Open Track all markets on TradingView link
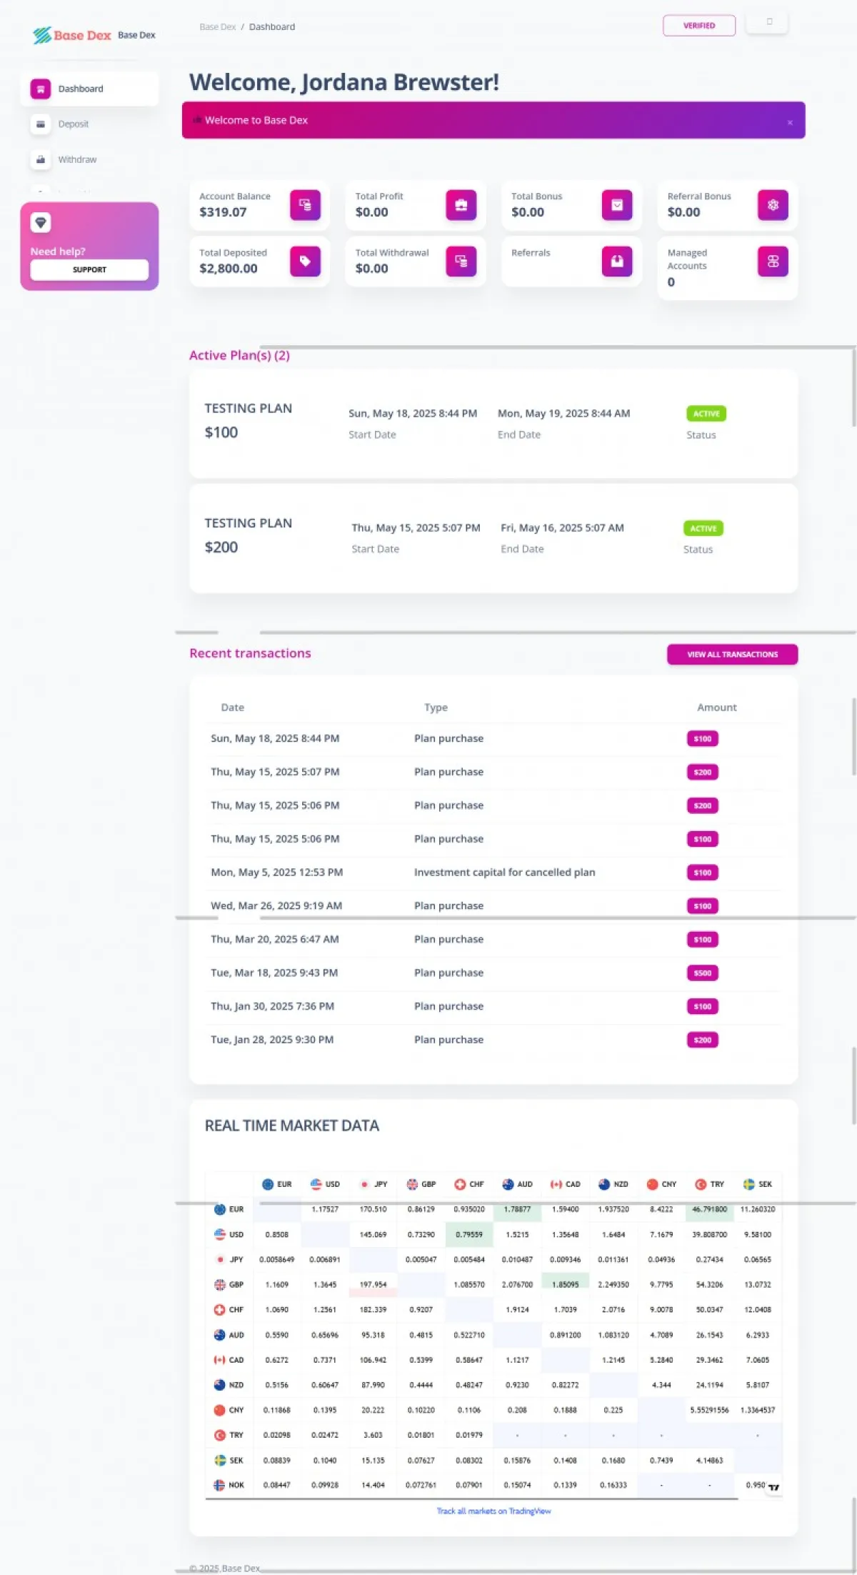Image resolution: width=857 pixels, height=1575 pixels. [x=493, y=1511]
